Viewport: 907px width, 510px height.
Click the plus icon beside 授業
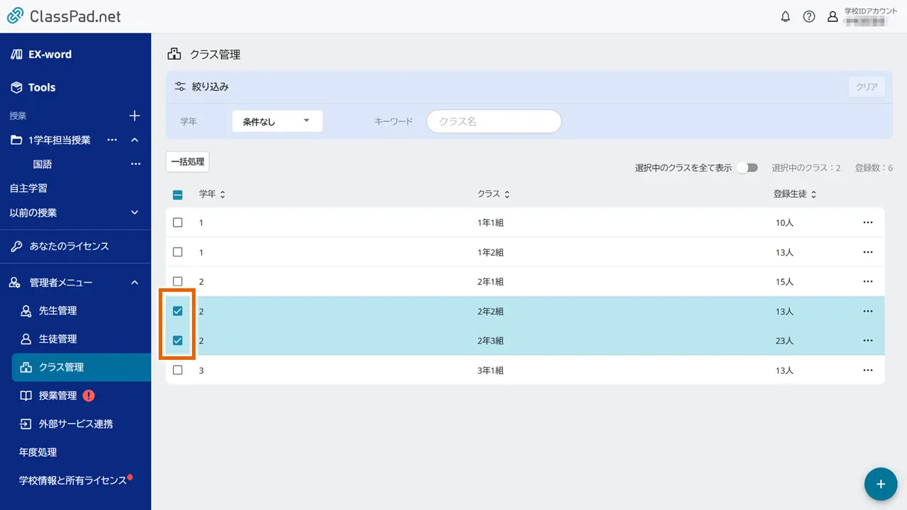click(135, 115)
